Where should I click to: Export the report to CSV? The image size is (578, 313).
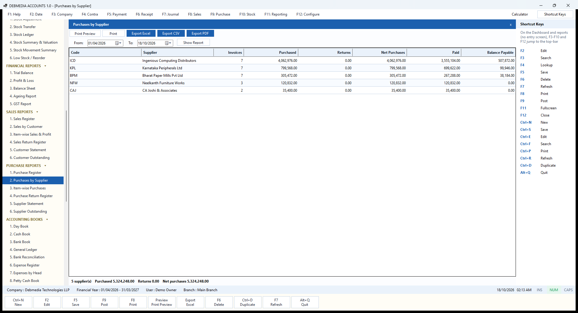click(x=171, y=33)
